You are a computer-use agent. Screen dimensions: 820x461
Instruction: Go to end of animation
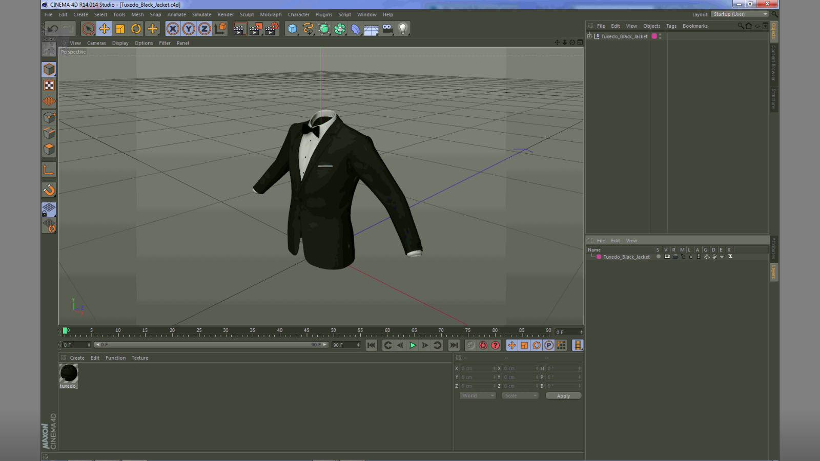pyautogui.click(x=454, y=345)
